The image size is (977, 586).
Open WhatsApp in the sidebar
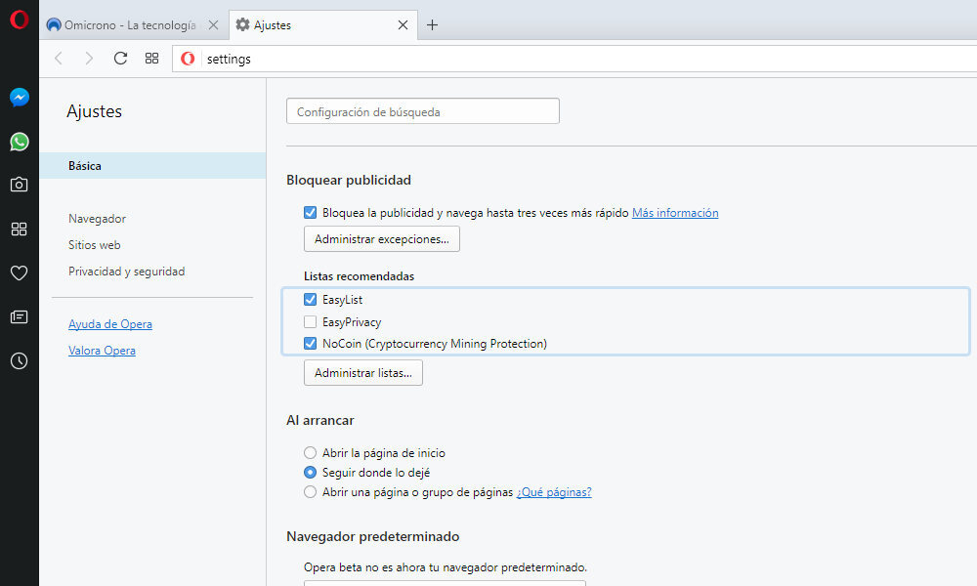(19, 142)
